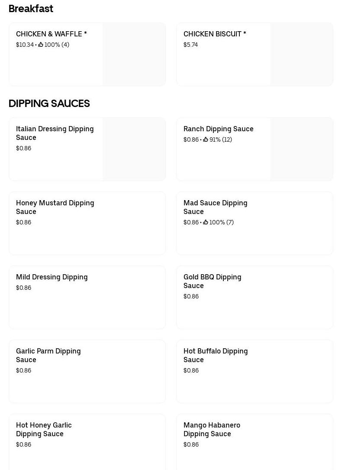Open the CHICKEN BISCUIT item

(x=215, y=34)
